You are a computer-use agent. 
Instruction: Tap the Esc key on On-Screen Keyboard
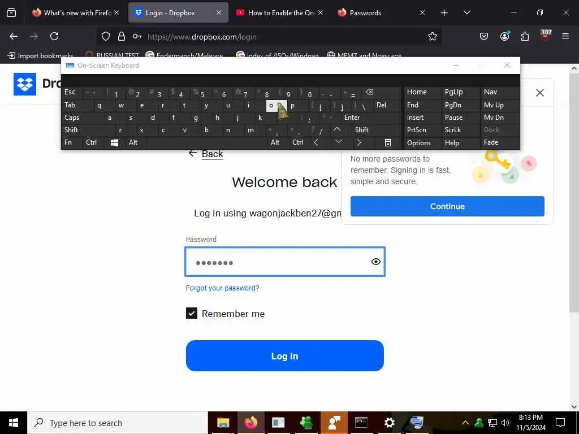(x=72, y=92)
